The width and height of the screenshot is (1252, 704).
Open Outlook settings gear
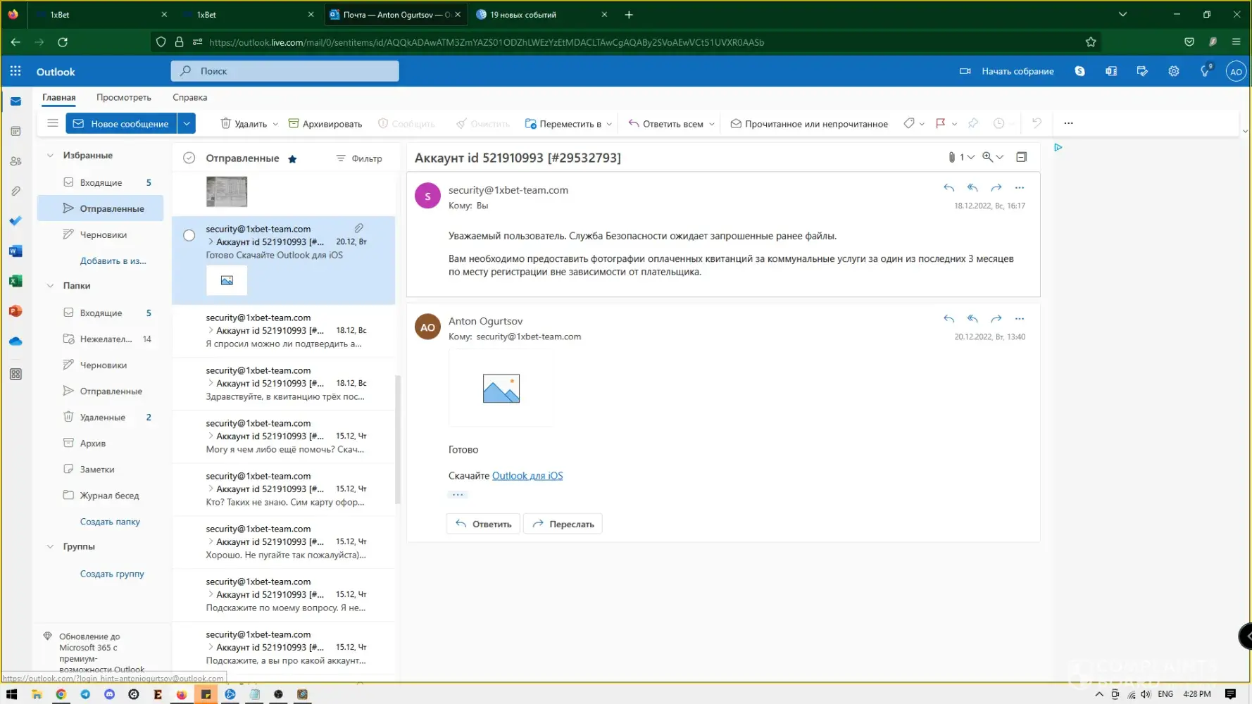pyautogui.click(x=1173, y=71)
